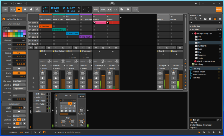The height and width of the screenshot is (136, 224).
Task: Launch the Audio 6 red clip
Action: pos(108,22)
